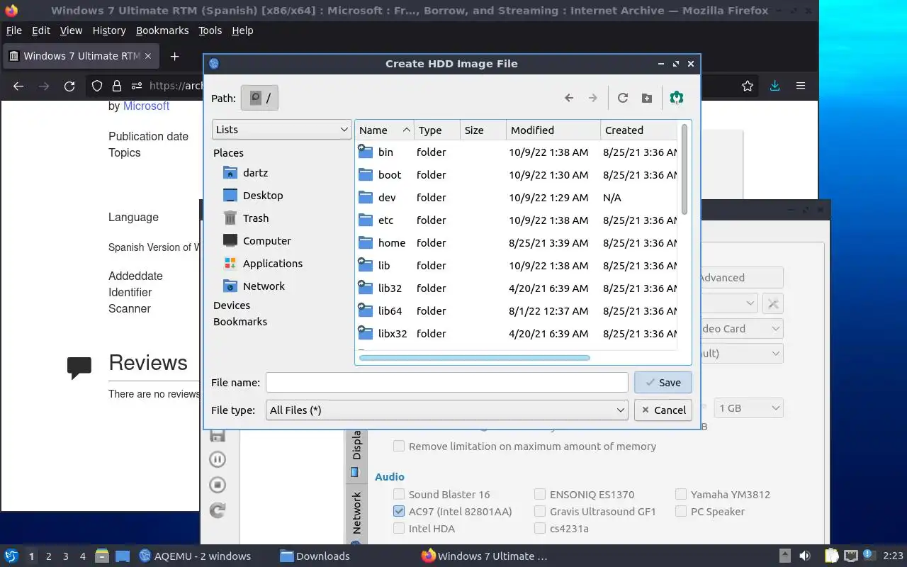Open the History menu
Viewport: 907px width, 567px height.
click(109, 30)
